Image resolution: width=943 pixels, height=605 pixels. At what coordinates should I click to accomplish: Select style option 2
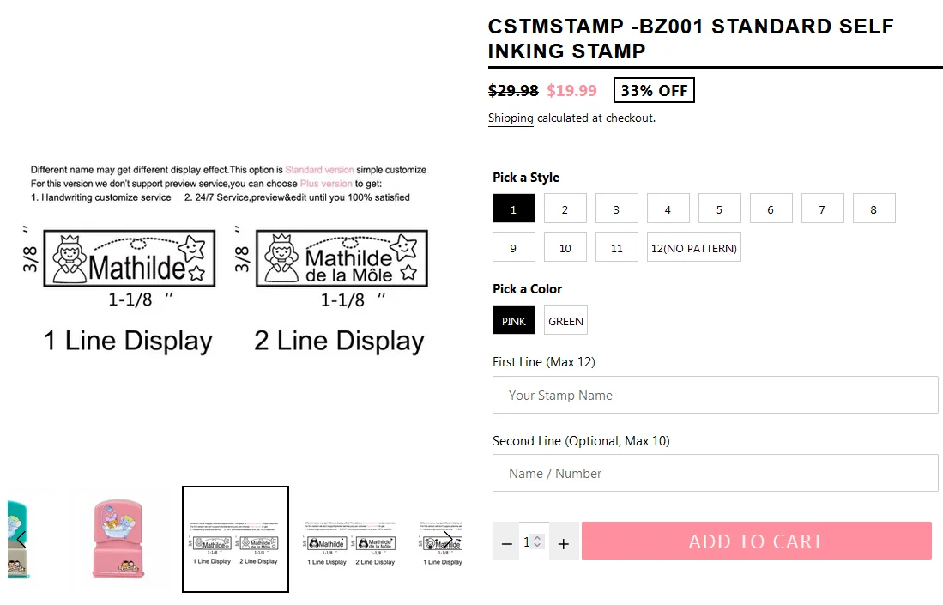[x=565, y=209]
